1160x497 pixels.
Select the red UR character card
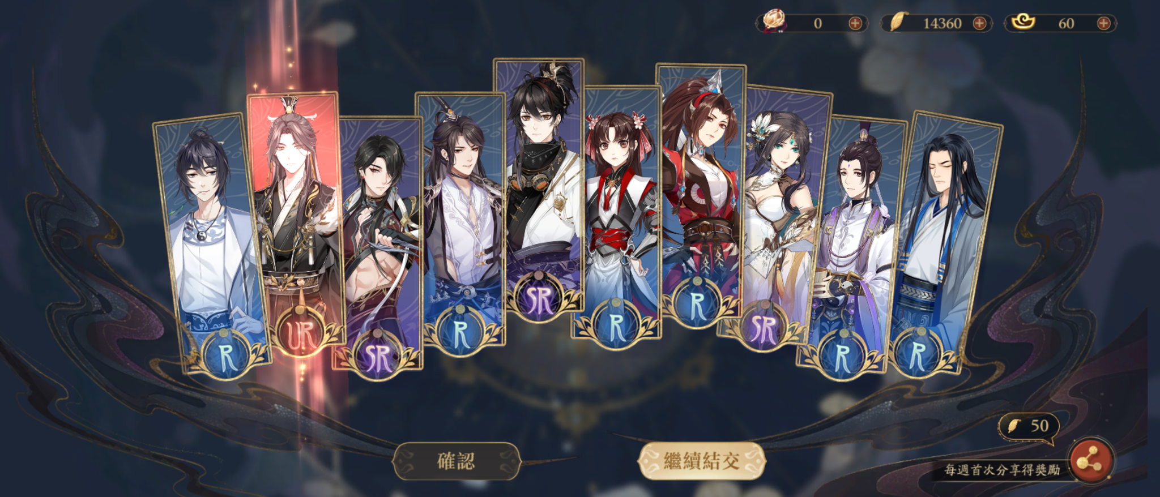[295, 221]
